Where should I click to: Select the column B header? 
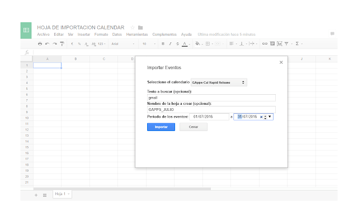click(x=76, y=59)
